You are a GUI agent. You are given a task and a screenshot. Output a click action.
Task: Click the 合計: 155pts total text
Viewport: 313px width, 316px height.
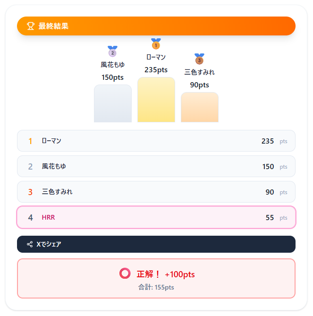click(x=156, y=287)
